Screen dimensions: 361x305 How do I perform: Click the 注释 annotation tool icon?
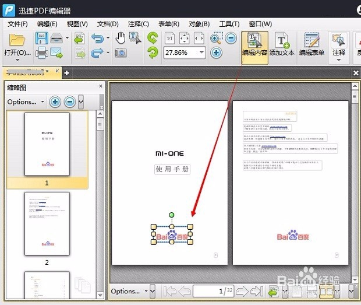coord(338,40)
